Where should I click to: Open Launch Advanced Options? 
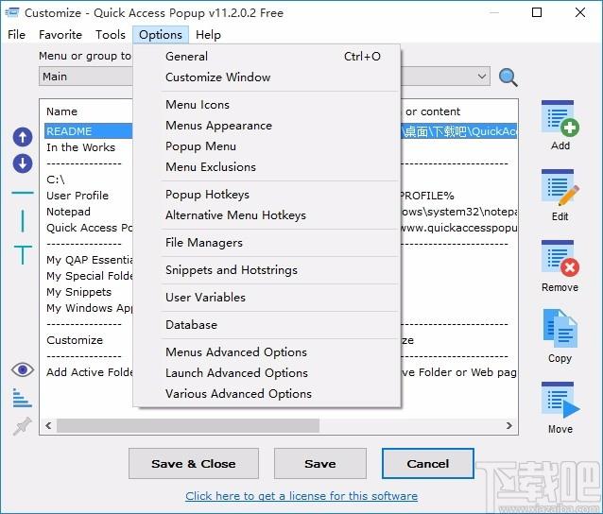pyautogui.click(x=267, y=373)
